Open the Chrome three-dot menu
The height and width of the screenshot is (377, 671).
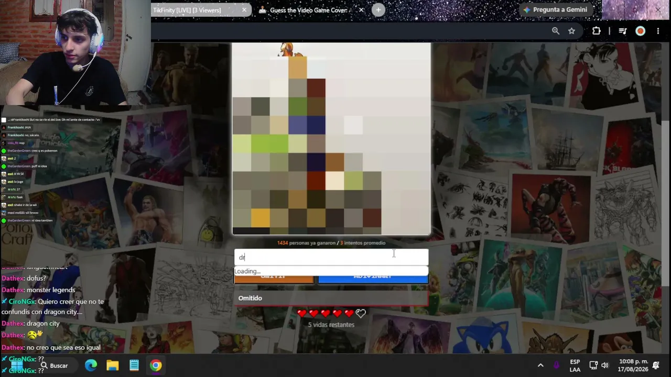(657, 31)
